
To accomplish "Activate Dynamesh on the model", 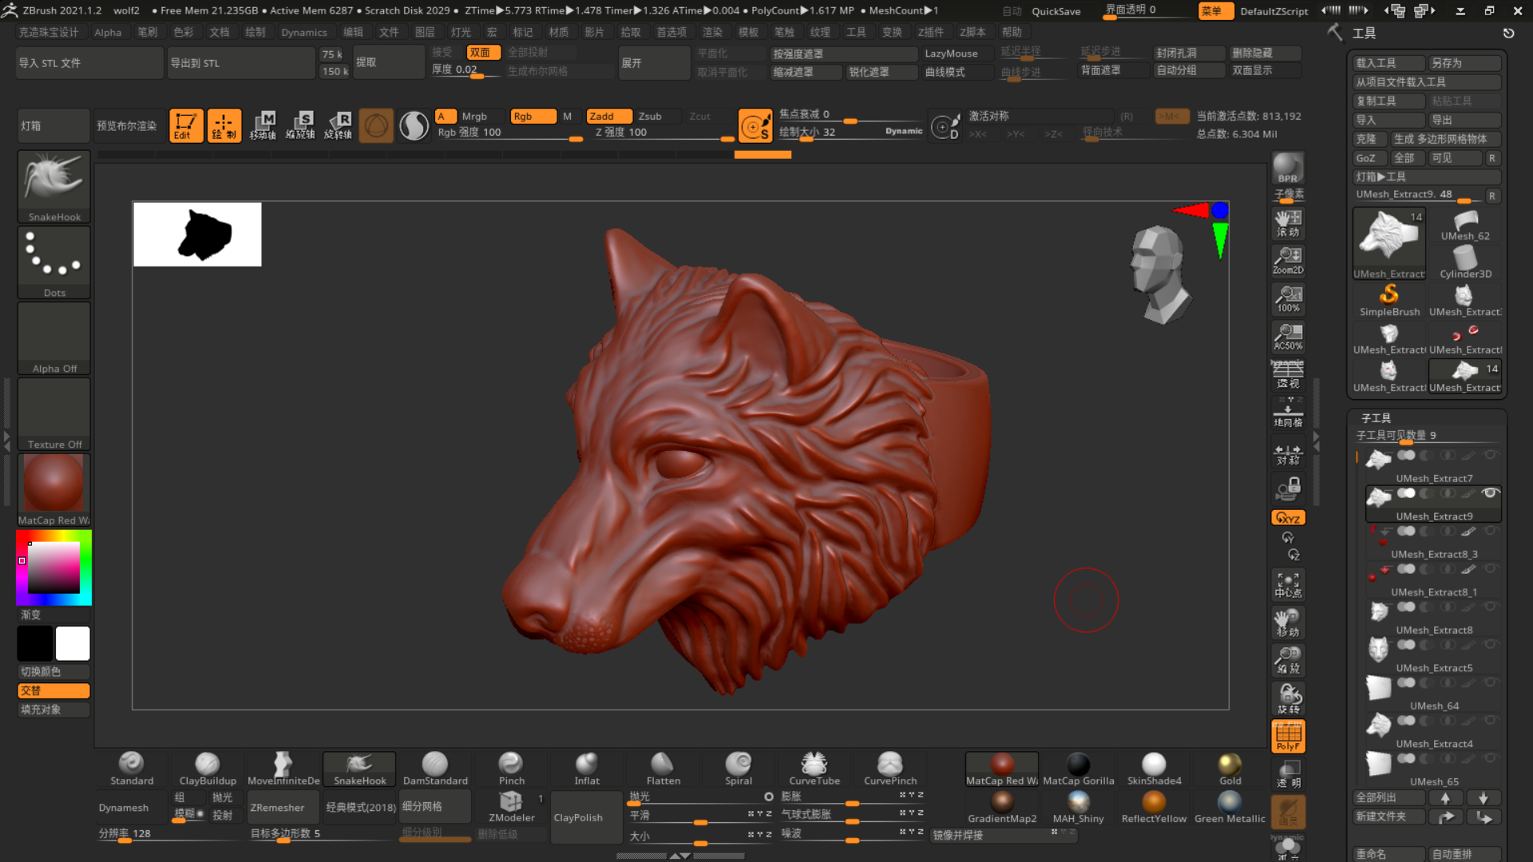I will point(125,807).
